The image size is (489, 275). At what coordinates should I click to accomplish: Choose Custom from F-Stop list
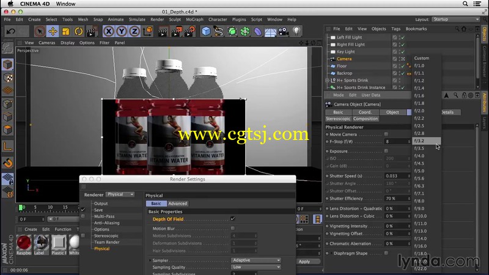426,58
